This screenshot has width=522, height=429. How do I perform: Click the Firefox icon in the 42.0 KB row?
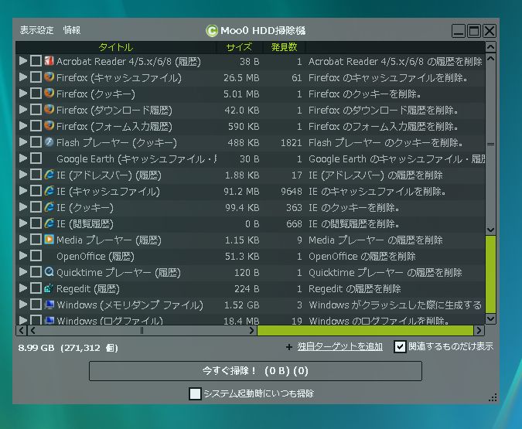point(49,110)
